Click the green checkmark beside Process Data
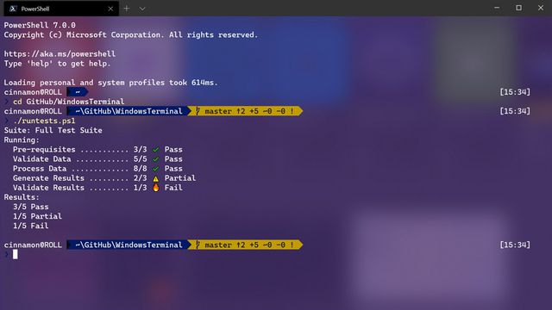This screenshot has width=552, height=310. [x=155, y=169]
